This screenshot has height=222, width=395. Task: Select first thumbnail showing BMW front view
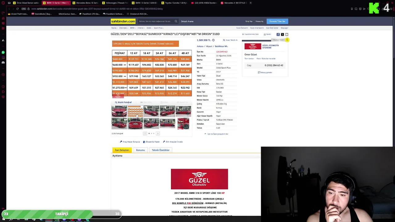click(x=119, y=111)
